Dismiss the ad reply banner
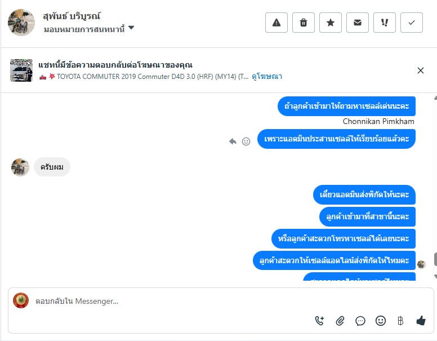Screen dimensions: 437x341 (420, 70)
